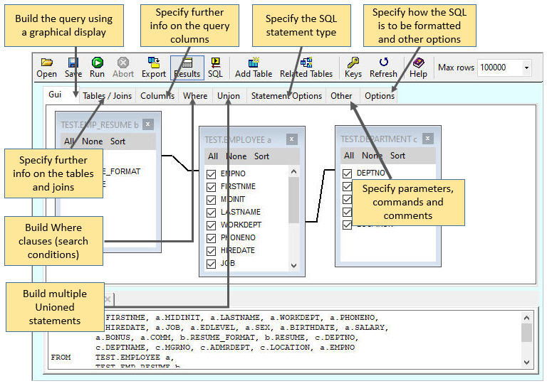Viewport: 547px width, 386px height.
Task: Click All in TEST.EMPLOYEE table box
Action: tap(213, 156)
